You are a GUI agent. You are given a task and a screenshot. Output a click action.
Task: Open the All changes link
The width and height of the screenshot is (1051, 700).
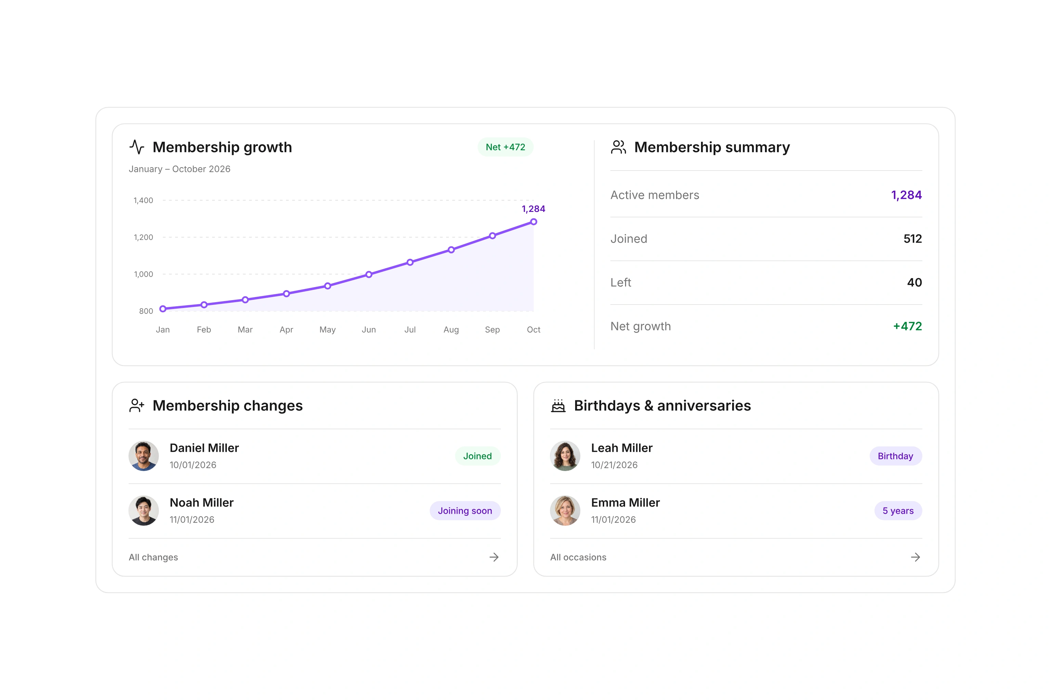[x=153, y=557]
